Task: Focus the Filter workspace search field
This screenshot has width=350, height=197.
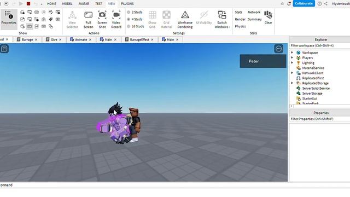Action: [319, 45]
